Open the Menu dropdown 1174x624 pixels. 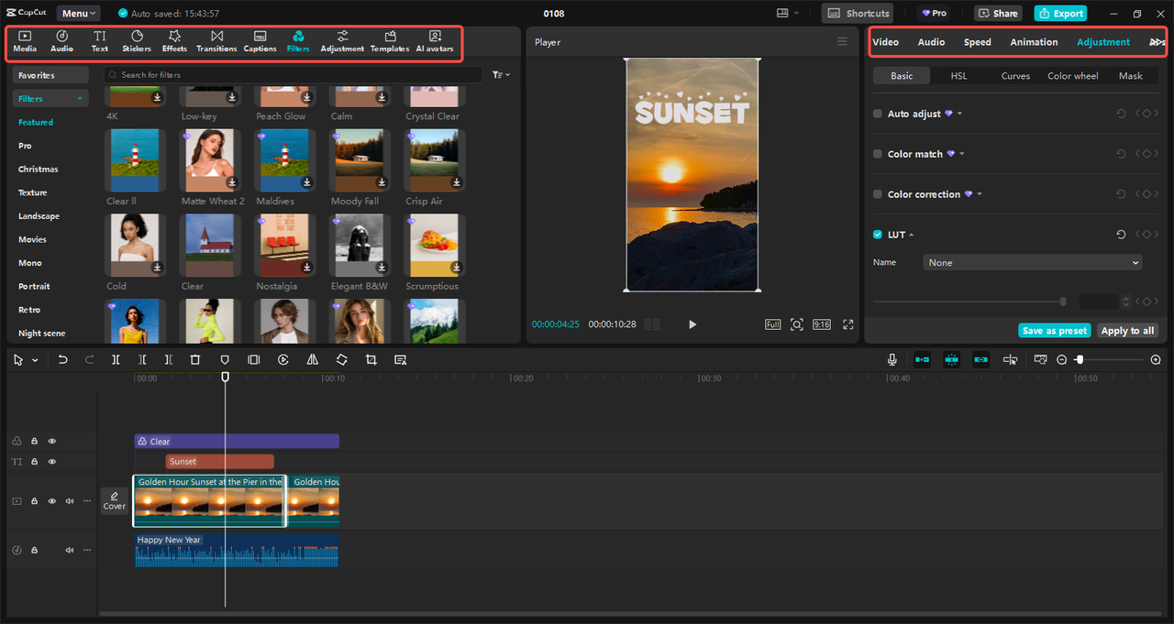[x=80, y=14]
